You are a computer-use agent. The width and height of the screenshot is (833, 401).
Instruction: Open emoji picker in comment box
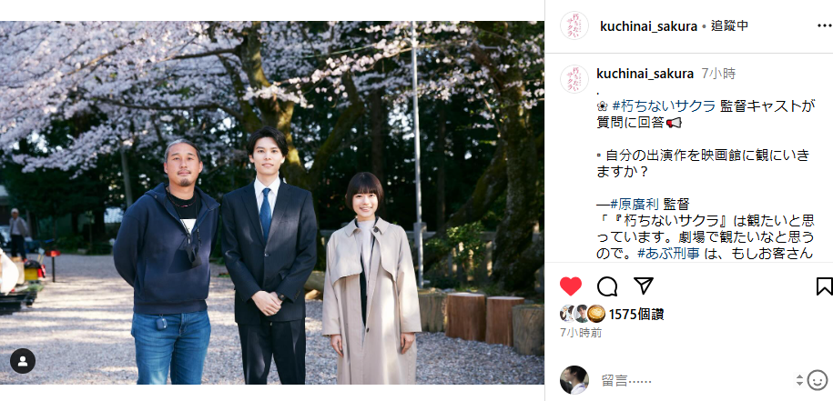click(x=818, y=380)
